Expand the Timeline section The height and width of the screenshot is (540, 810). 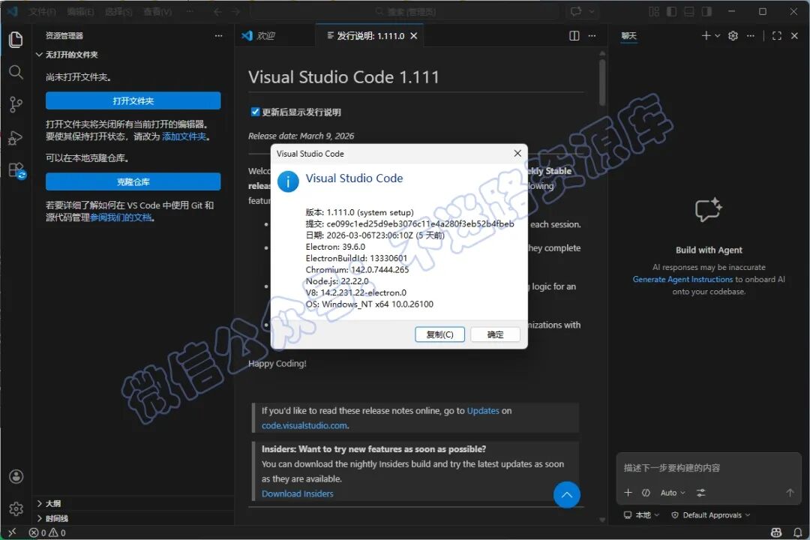(x=133, y=517)
